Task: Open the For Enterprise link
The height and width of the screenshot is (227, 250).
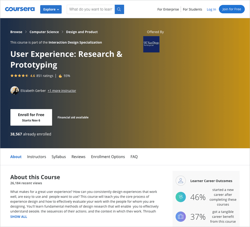Action: point(168,9)
